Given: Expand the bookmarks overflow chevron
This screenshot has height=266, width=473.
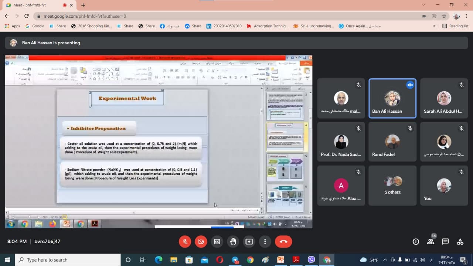Looking at the screenshot, I should tap(434, 26).
